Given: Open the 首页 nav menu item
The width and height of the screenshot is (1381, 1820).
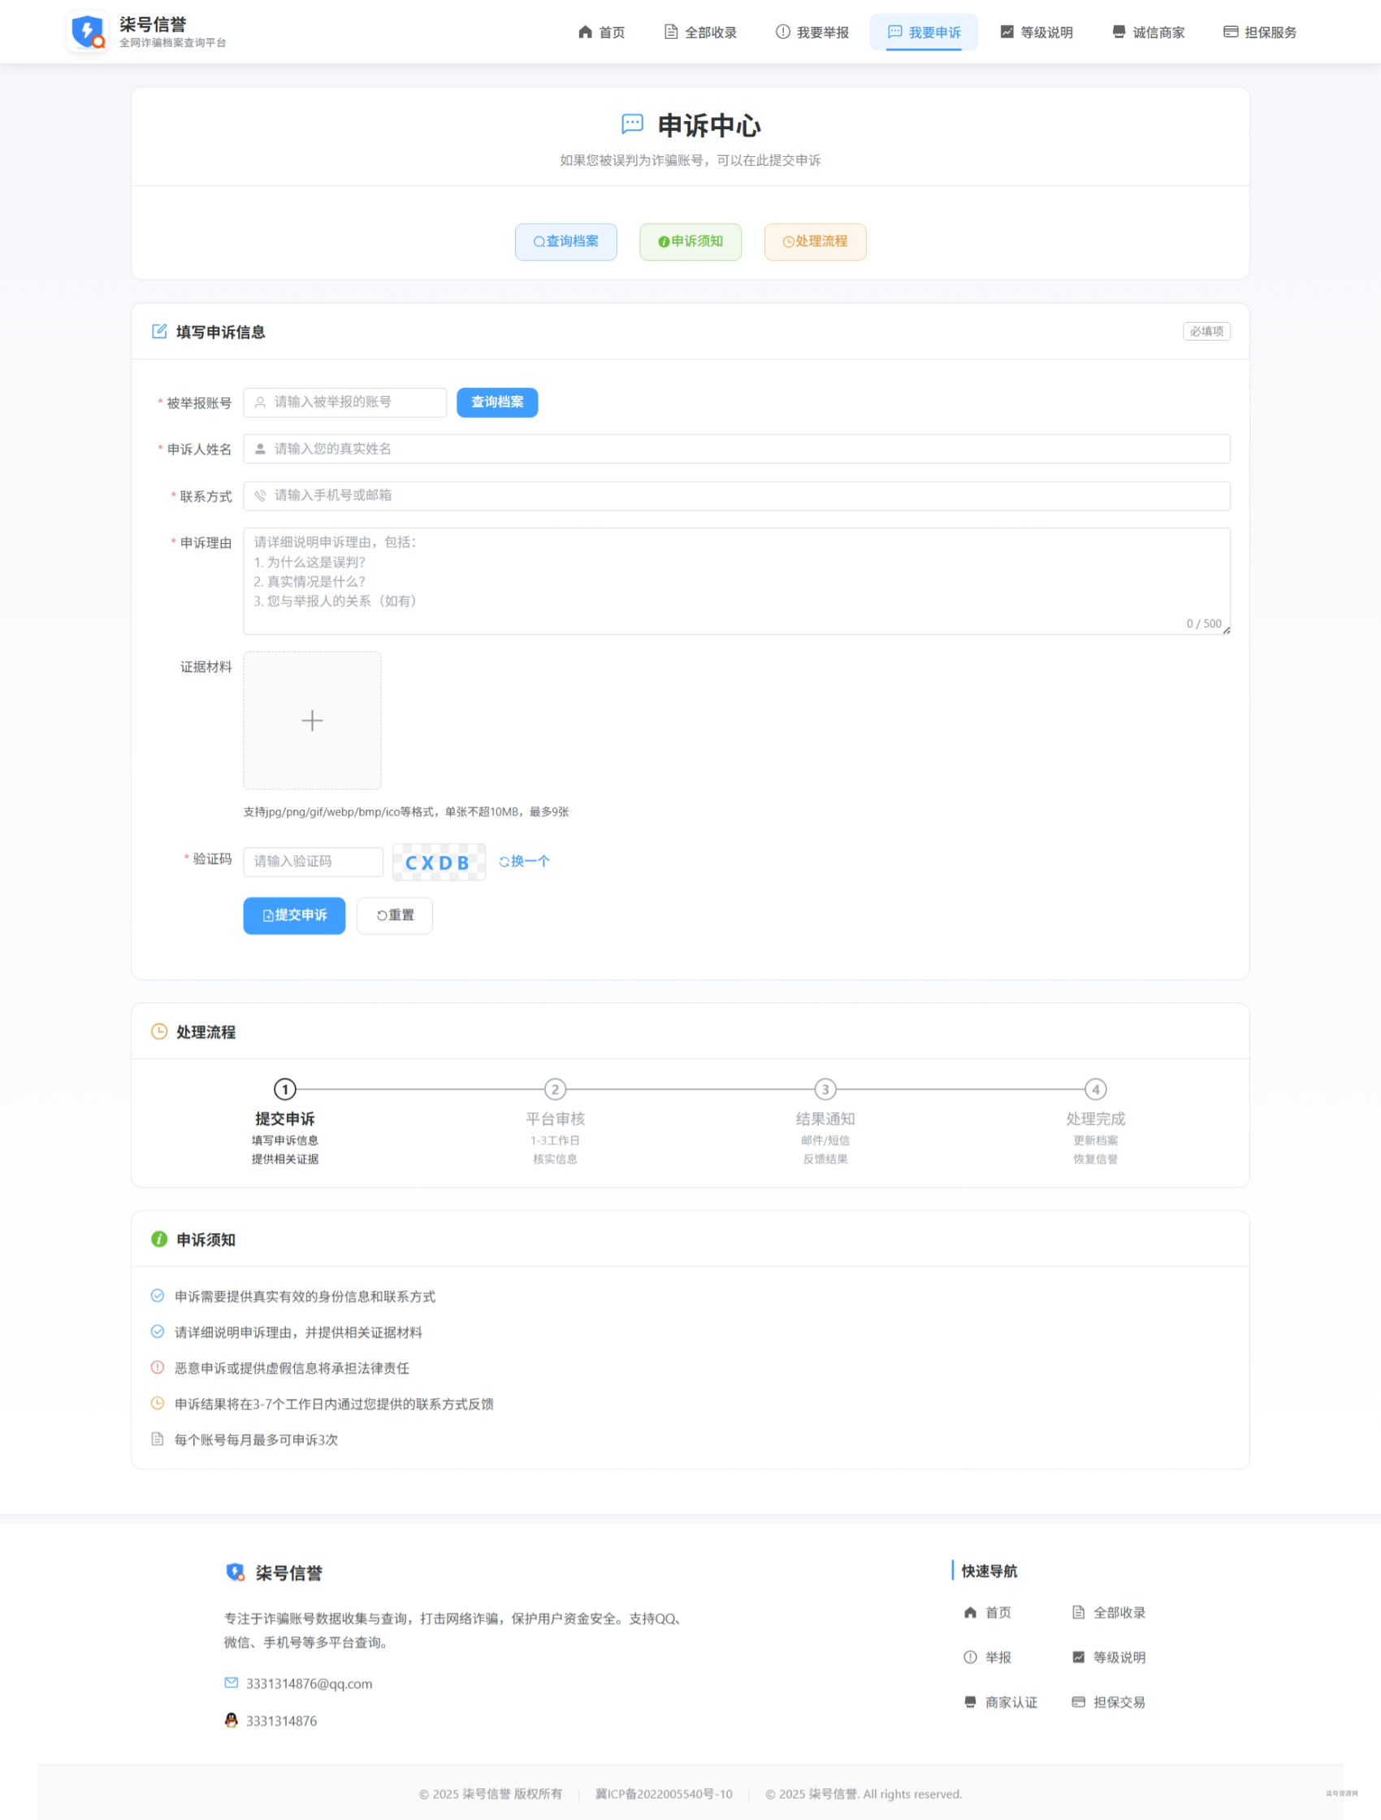Looking at the screenshot, I should coord(601,32).
